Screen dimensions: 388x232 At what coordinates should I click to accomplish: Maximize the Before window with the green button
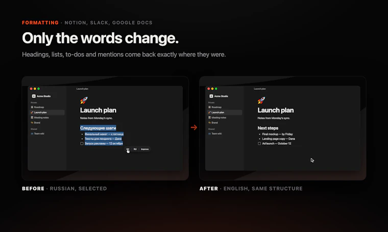(x=39, y=89)
